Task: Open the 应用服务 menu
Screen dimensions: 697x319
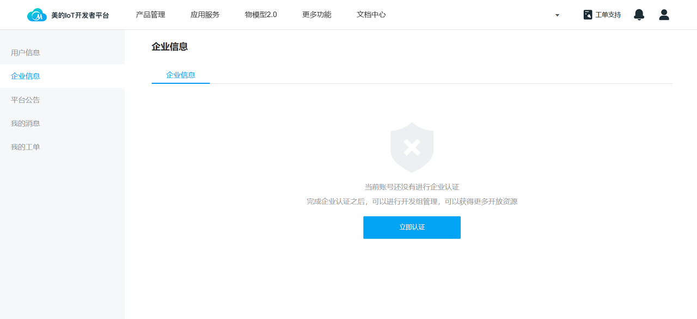Action: [x=205, y=15]
